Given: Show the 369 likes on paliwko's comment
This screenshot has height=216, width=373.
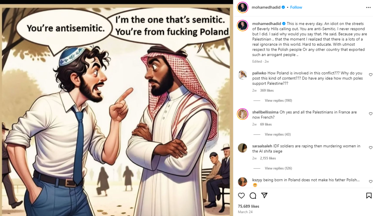Looking at the screenshot, I should tap(267, 90).
